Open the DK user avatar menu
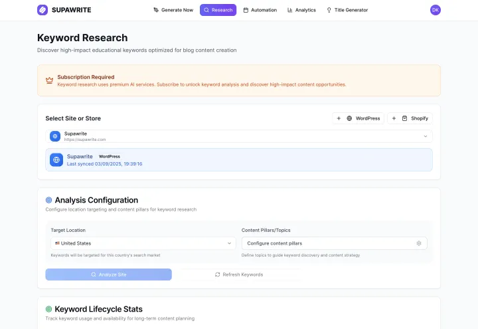 pyautogui.click(x=436, y=10)
